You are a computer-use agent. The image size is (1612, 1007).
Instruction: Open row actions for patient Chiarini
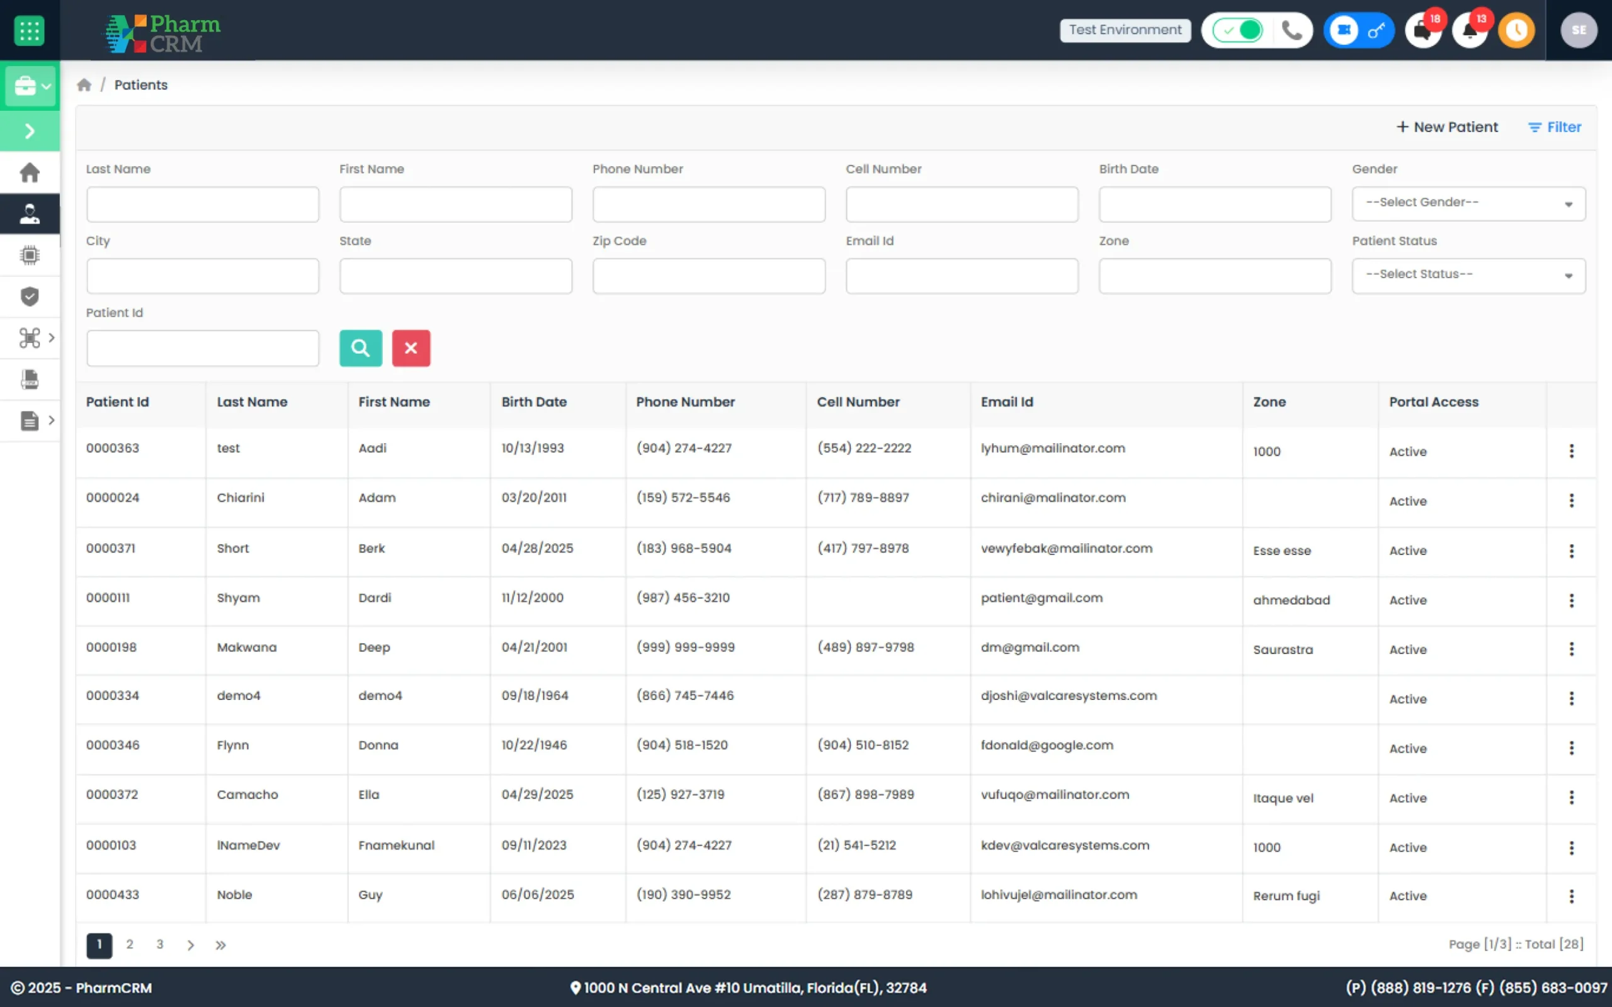click(x=1571, y=501)
